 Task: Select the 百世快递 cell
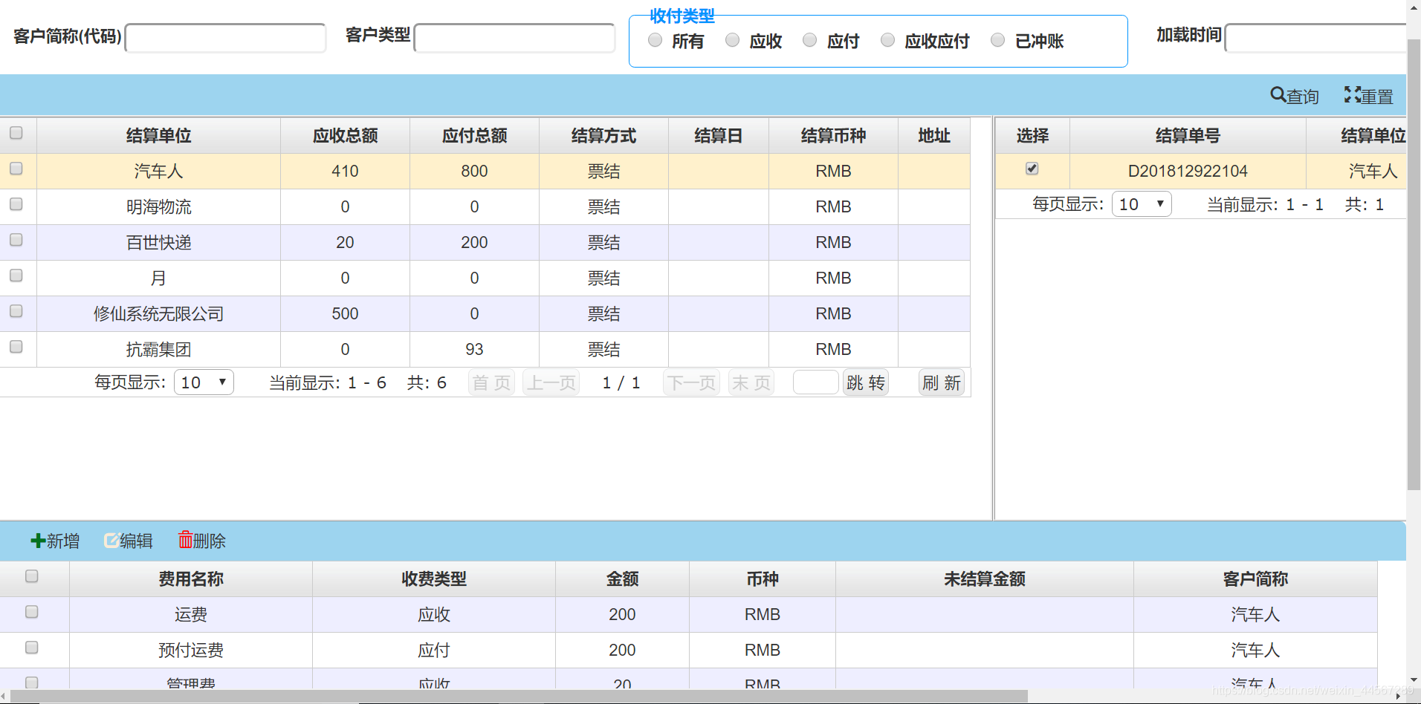pyautogui.click(x=159, y=242)
